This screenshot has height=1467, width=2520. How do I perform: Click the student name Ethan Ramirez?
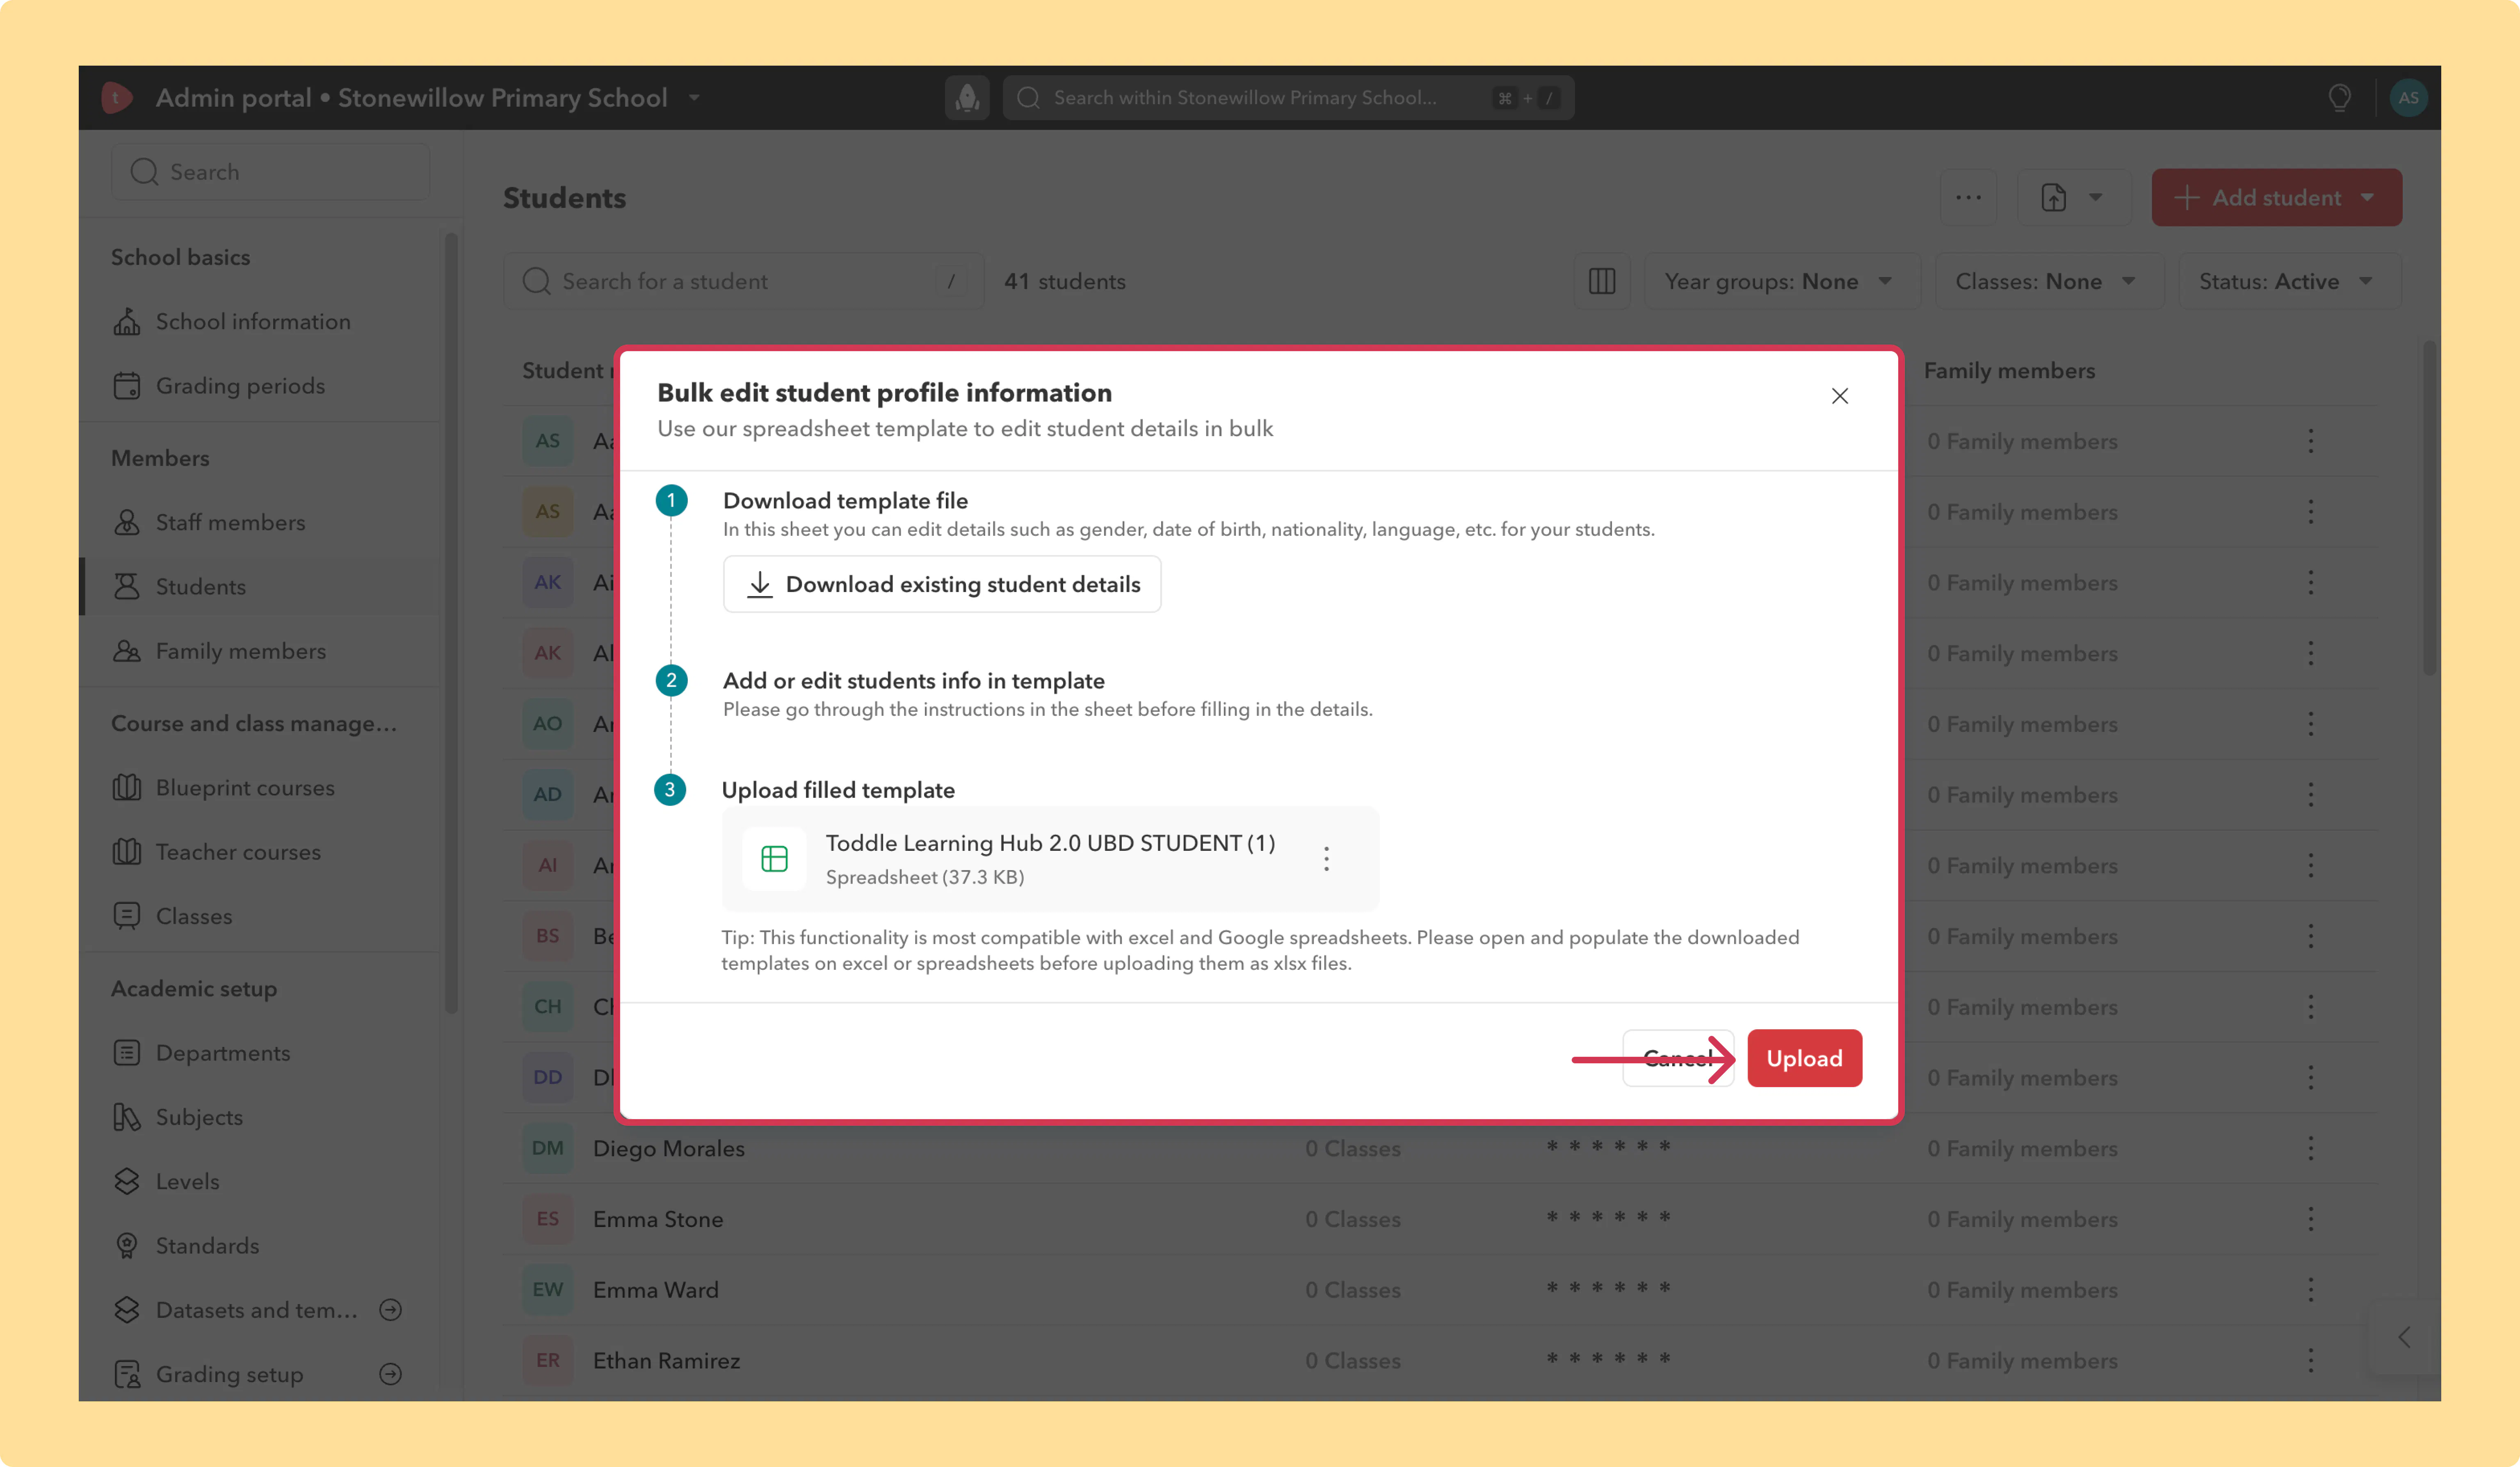[x=667, y=1361]
